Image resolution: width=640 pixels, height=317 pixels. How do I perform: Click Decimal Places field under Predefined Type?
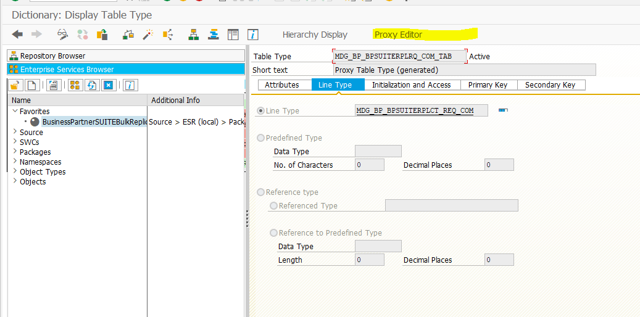pyautogui.click(x=499, y=165)
